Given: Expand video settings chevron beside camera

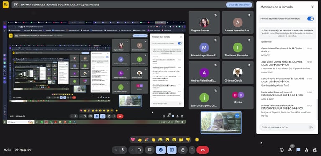Looking at the screenshot, I should [132, 150].
